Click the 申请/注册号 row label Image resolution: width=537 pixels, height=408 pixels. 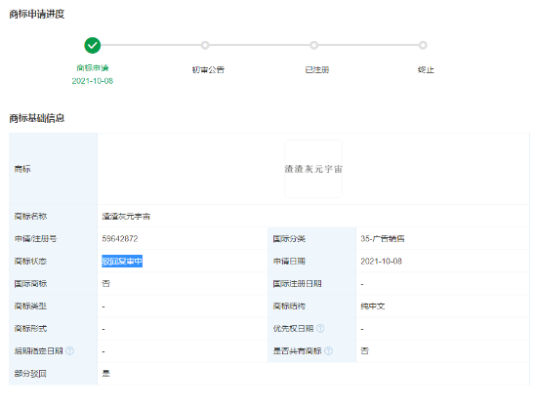pos(35,238)
